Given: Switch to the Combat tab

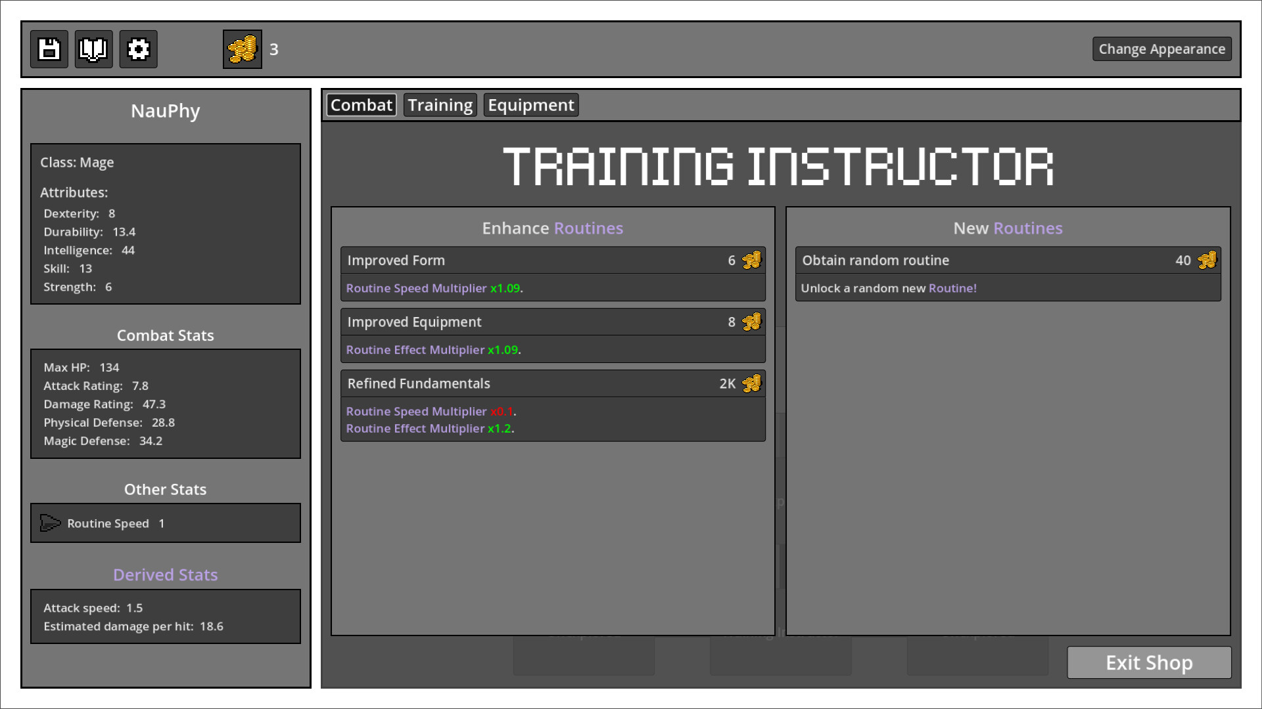Looking at the screenshot, I should click(361, 104).
